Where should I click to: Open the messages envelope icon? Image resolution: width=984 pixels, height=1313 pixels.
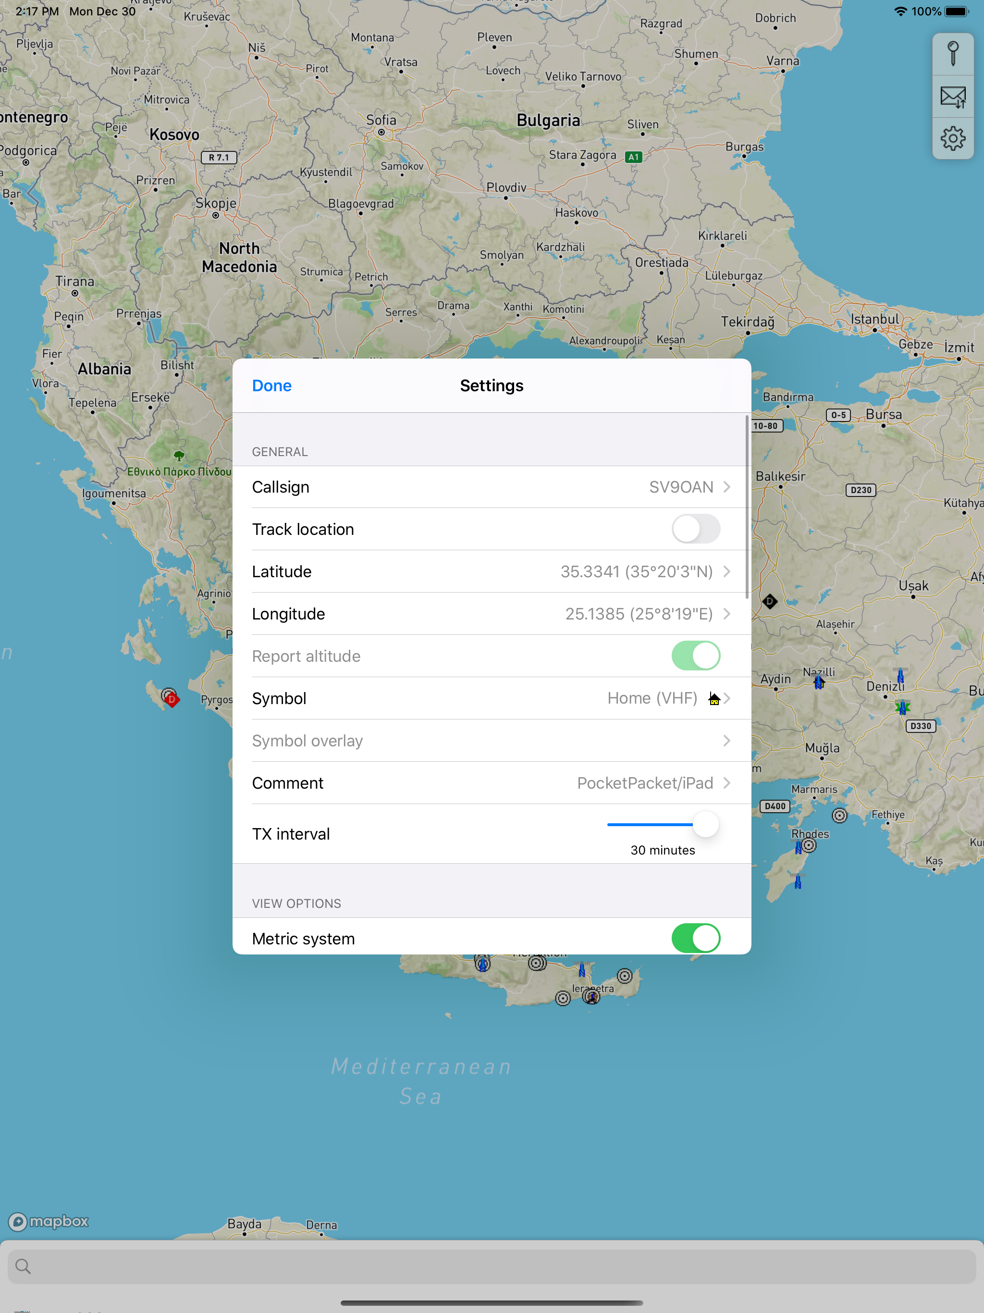click(x=953, y=97)
